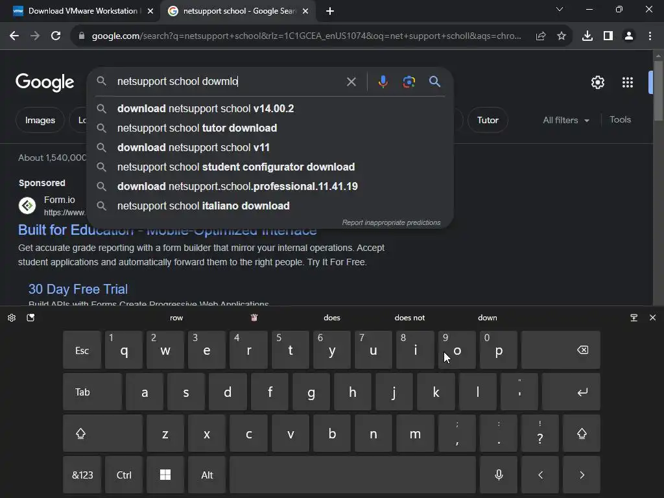Tap the Enter key on touch keyboard

coord(571,392)
